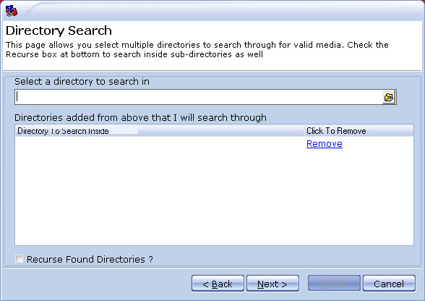The width and height of the screenshot is (425, 301).
Task: Return to previous page with Back
Action: point(218,284)
